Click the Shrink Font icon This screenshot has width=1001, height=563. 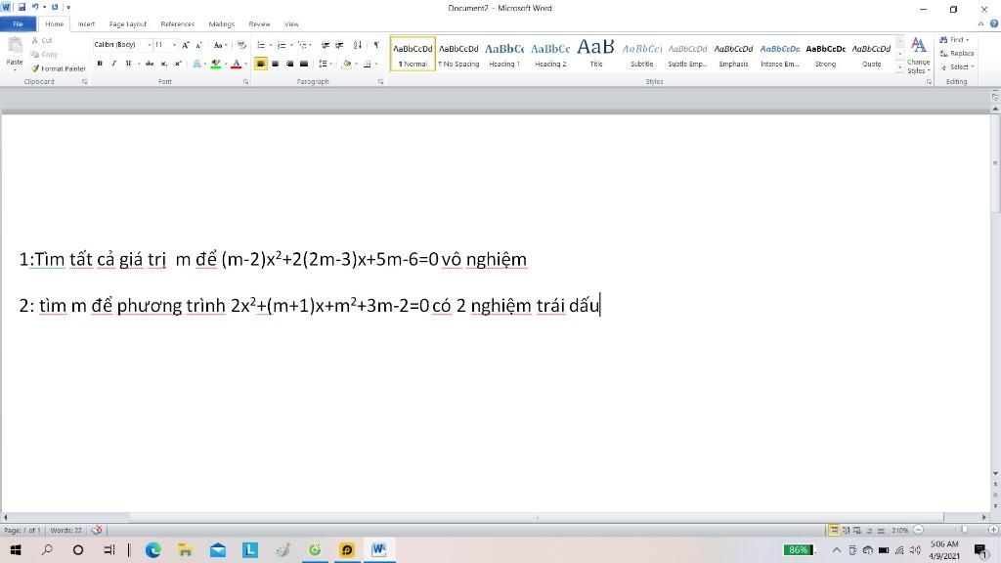point(198,45)
